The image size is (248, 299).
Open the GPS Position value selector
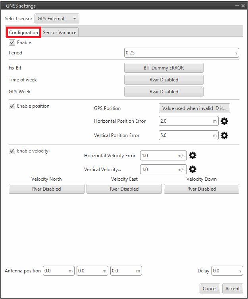point(194,108)
